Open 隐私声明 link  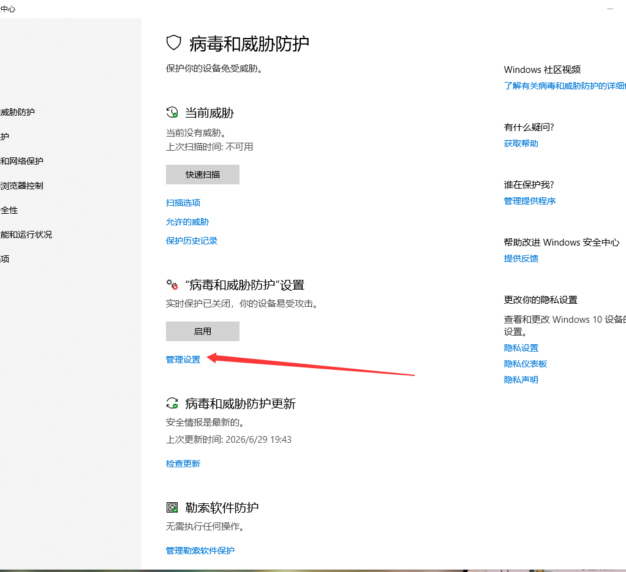521,380
